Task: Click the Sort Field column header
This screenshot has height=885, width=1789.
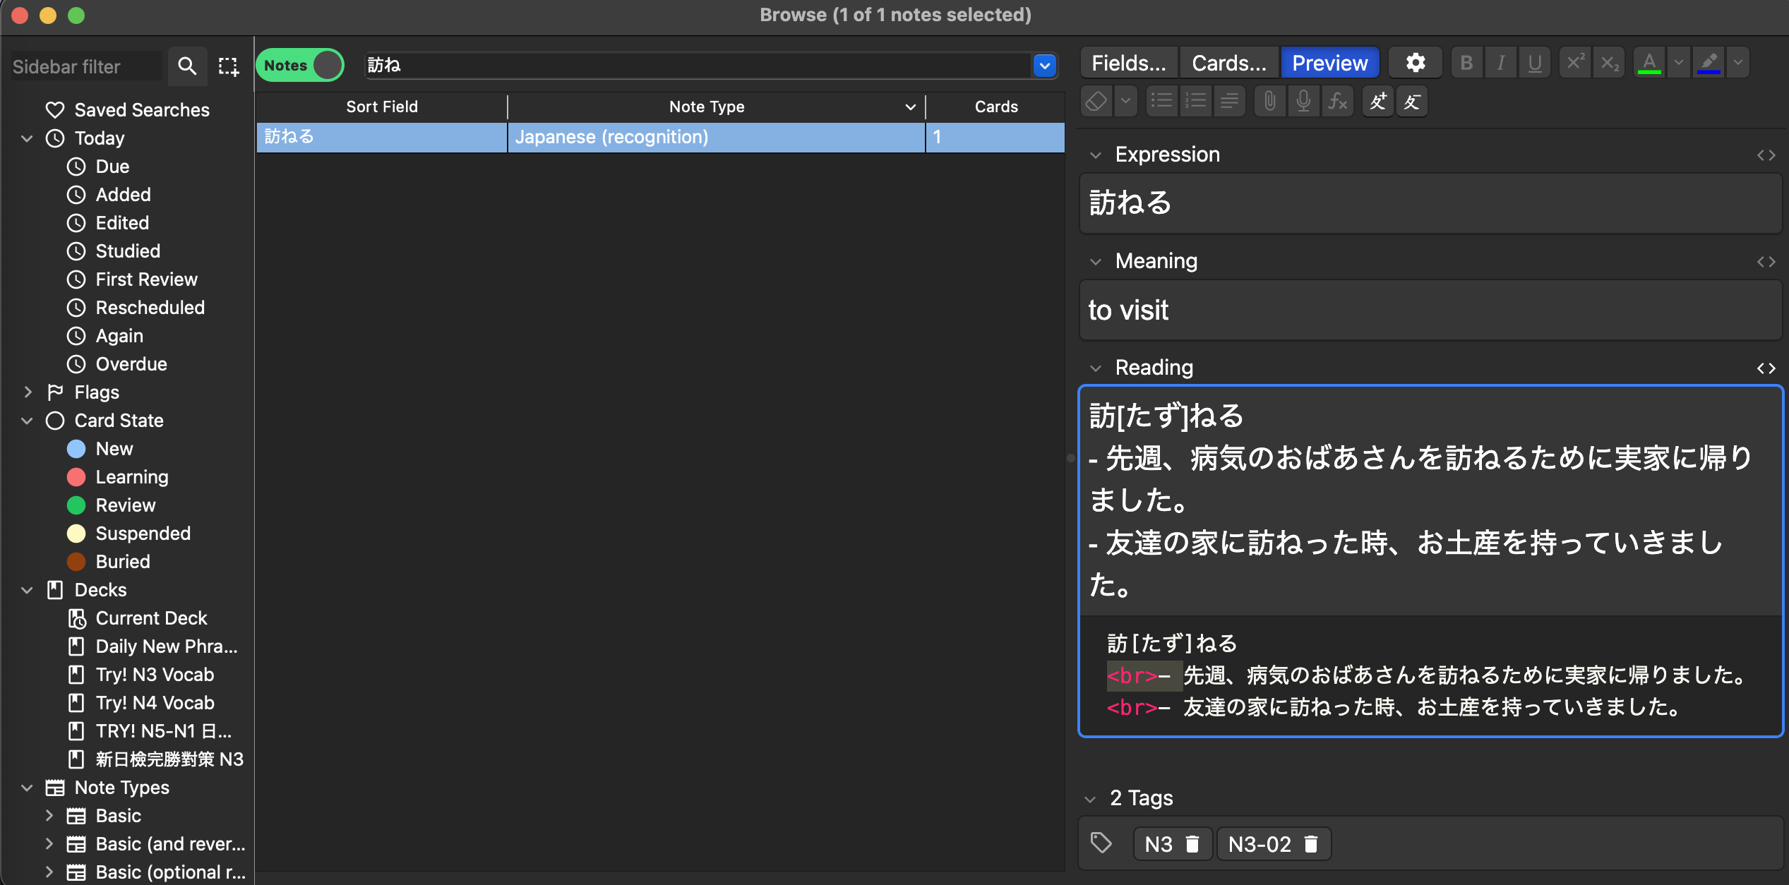Action: pyautogui.click(x=382, y=107)
